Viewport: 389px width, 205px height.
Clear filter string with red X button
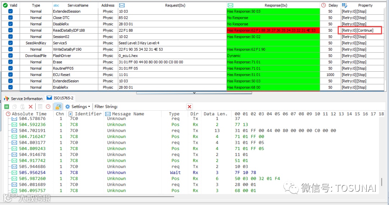point(189,107)
